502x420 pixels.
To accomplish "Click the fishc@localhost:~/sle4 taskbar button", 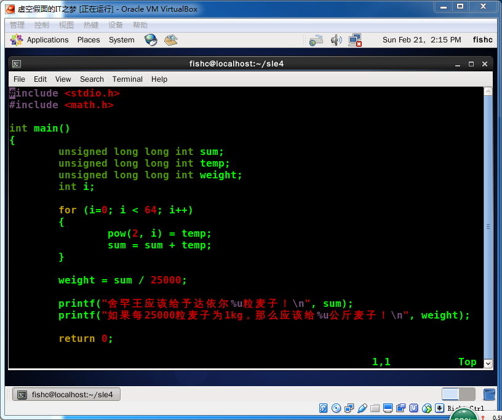I will pyautogui.click(x=66, y=394).
